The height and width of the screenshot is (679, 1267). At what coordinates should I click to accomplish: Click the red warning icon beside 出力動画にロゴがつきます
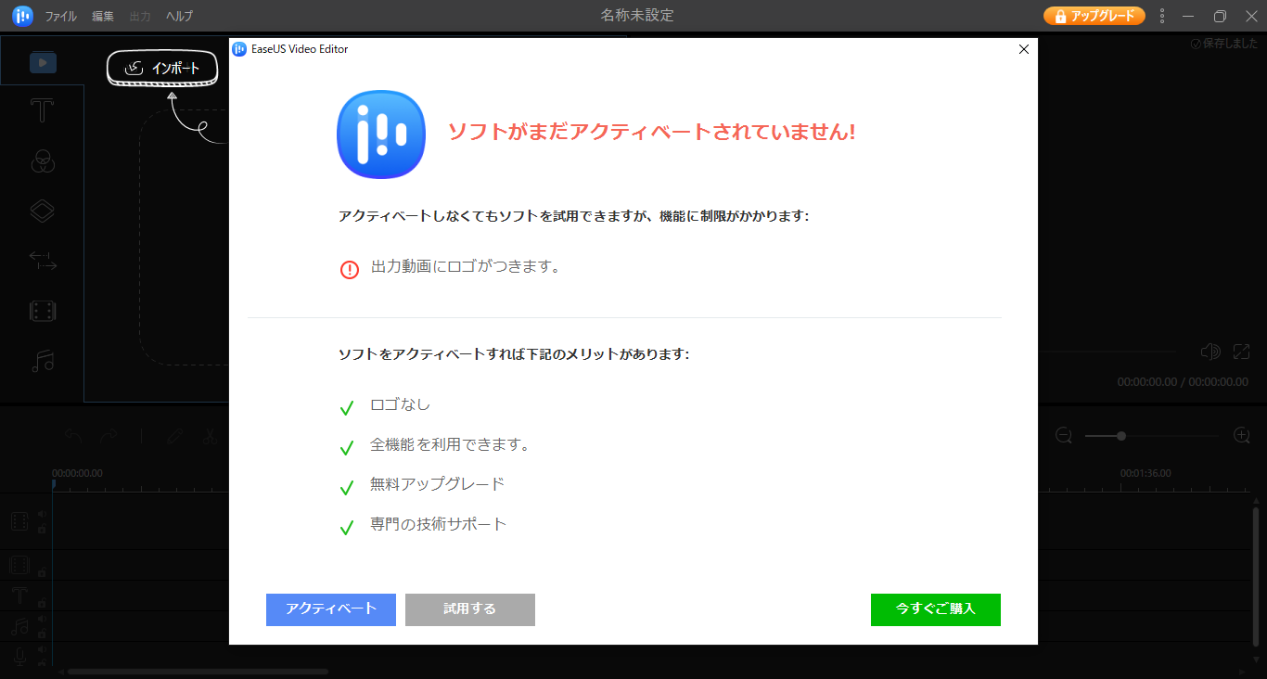point(349,269)
